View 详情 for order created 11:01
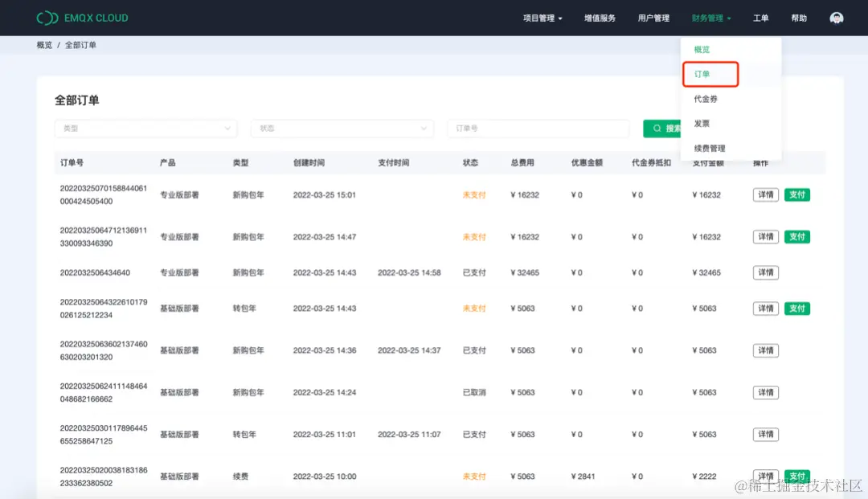The height and width of the screenshot is (499, 868). (766, 434)
